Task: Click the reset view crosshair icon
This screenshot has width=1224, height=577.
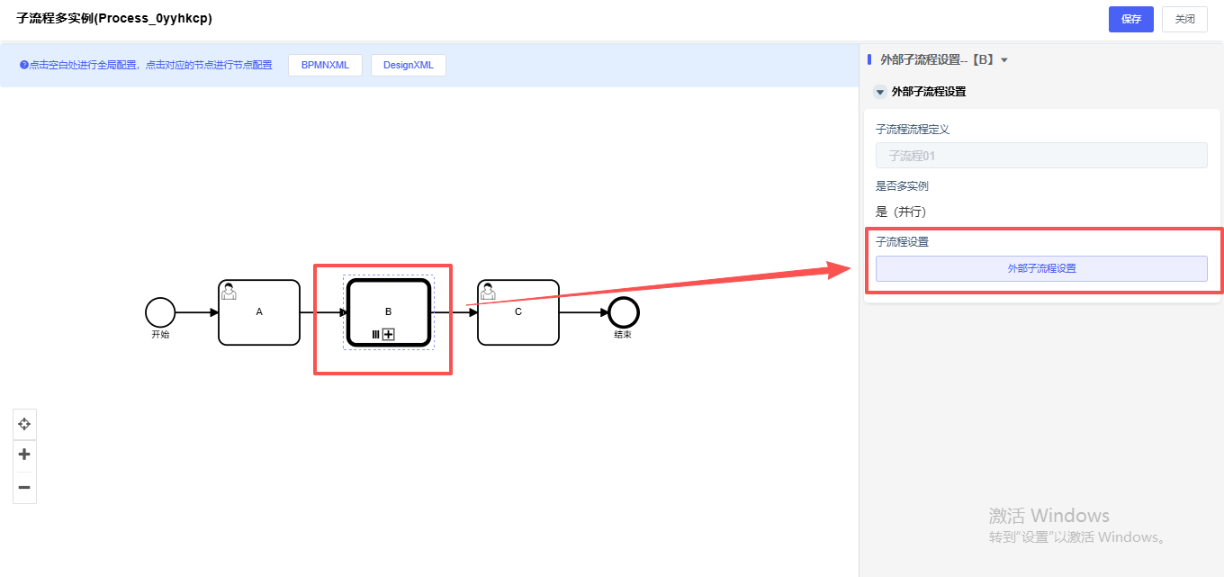Action: (24, 423)
